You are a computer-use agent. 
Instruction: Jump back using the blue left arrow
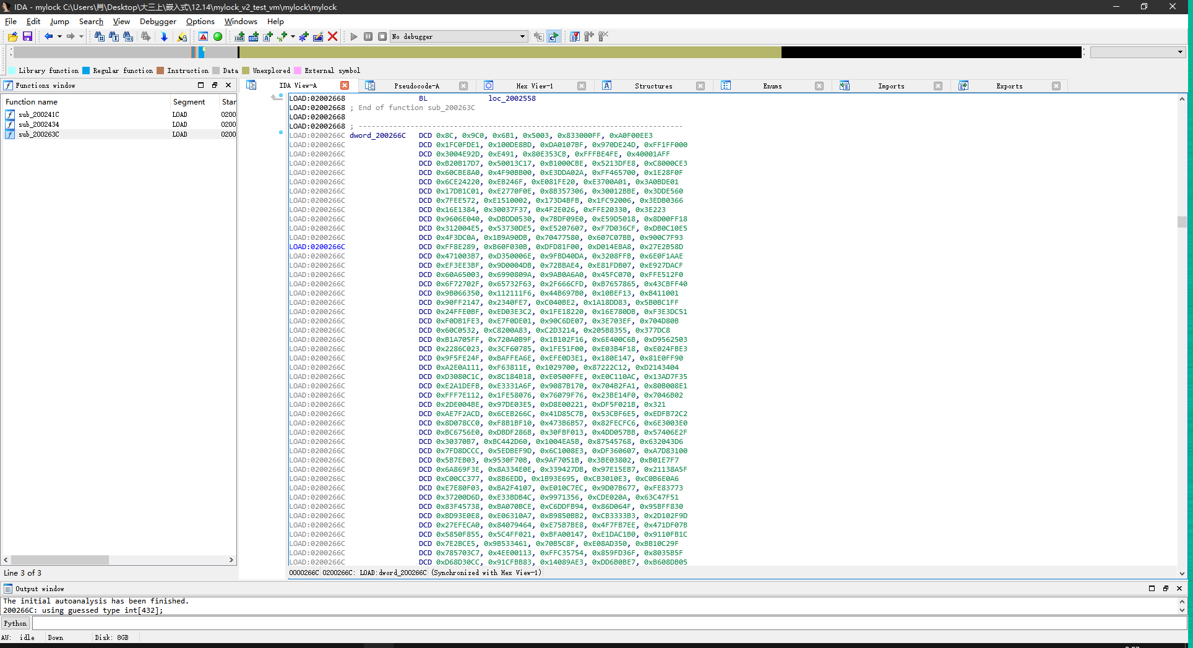[x=48, y=36]
